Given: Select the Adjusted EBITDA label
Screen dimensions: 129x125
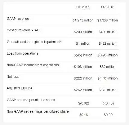Looking at the screenshot, I should [x=20, y=88].
